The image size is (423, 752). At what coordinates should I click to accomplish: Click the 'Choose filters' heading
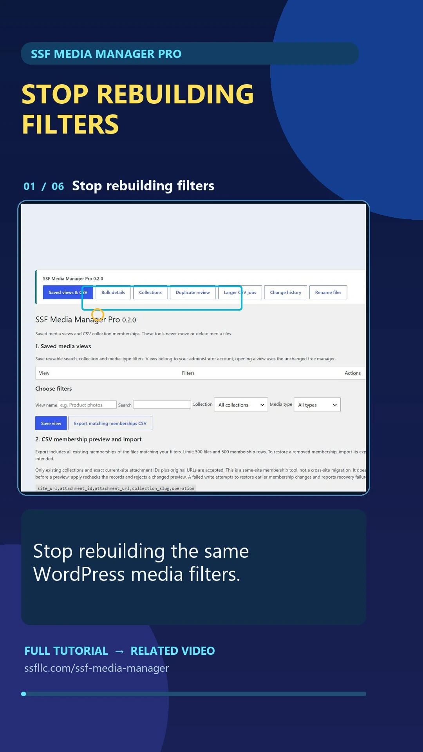(54, 389)
